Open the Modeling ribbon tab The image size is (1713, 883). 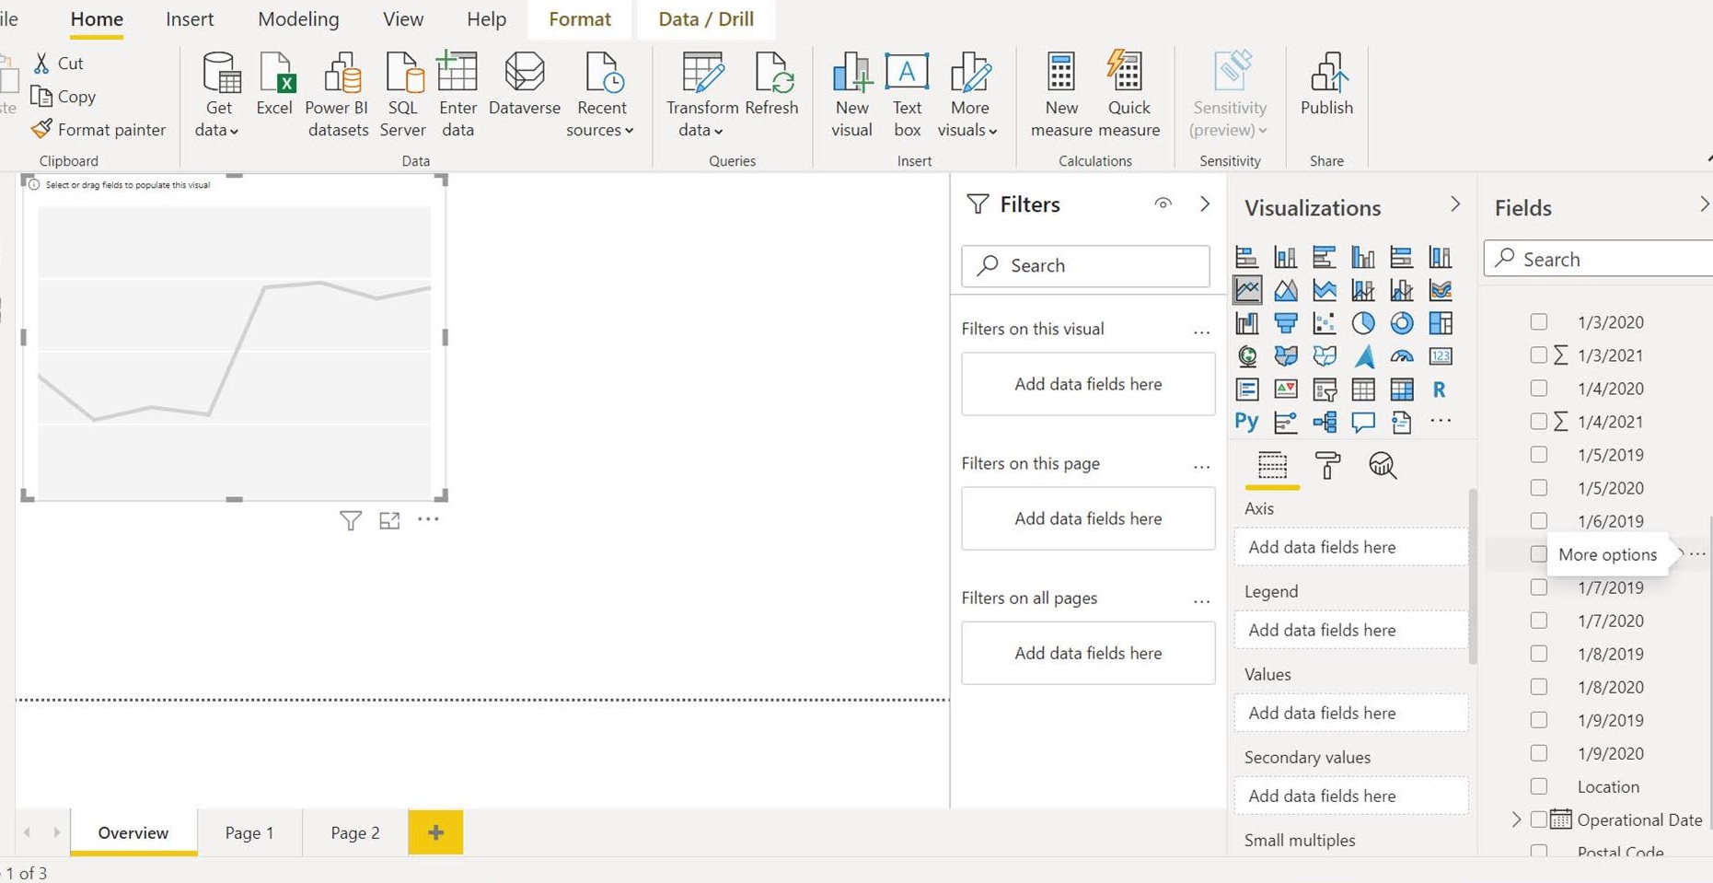[x=298, y=19]
